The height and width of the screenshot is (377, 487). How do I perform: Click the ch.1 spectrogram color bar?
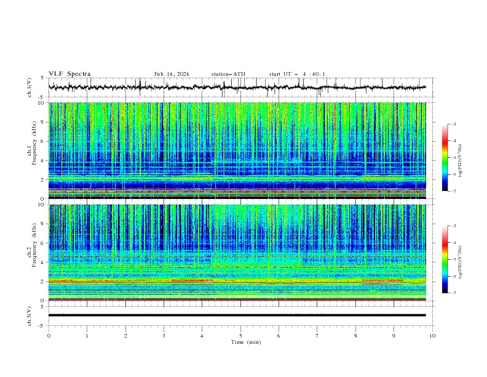(445, 158)
